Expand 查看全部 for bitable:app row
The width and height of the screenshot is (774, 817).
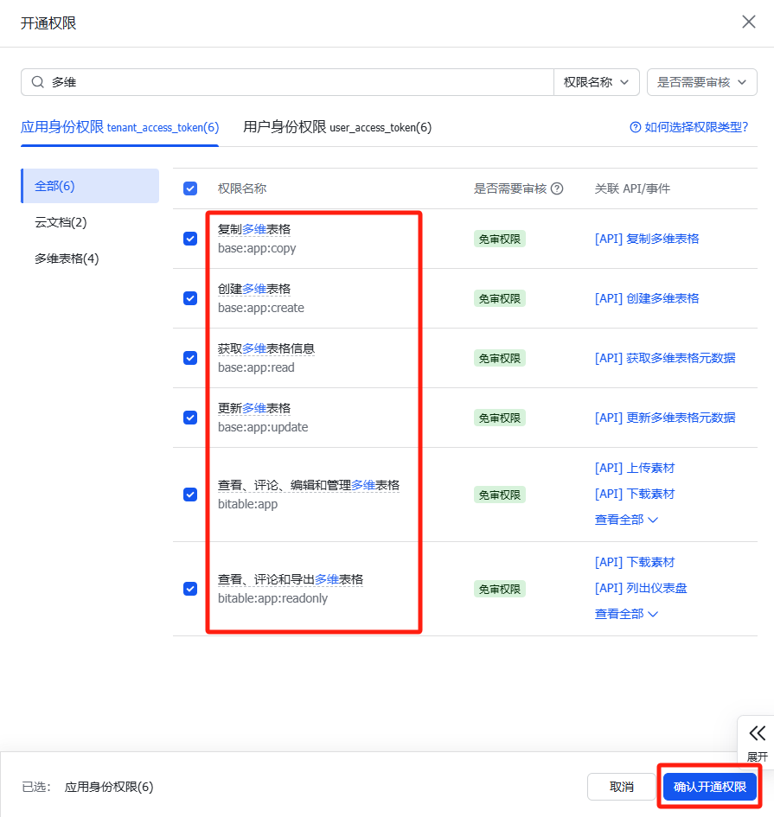coord(626,520)
